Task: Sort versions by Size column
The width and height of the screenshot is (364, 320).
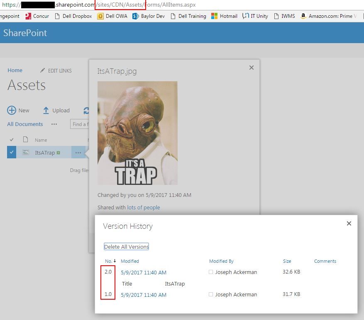Action: tap(287, 261)
